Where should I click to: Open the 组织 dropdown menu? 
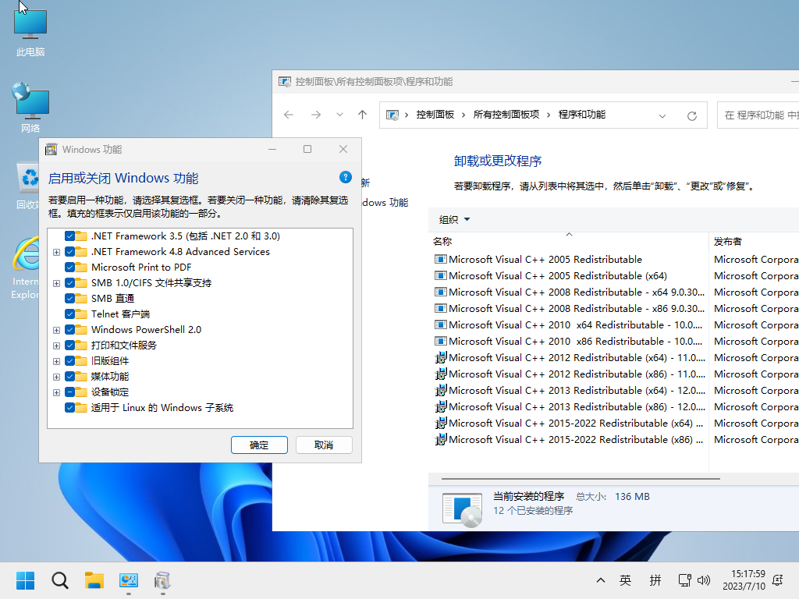[454, 219]
